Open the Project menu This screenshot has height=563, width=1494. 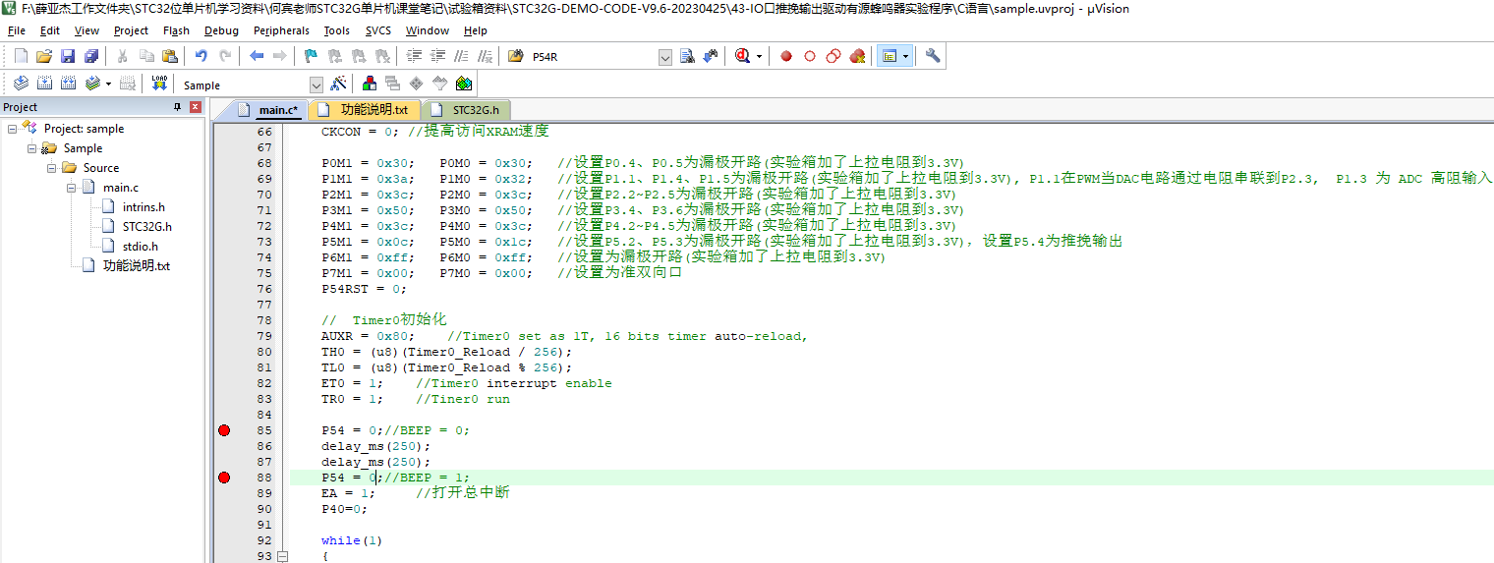(131, 30)
